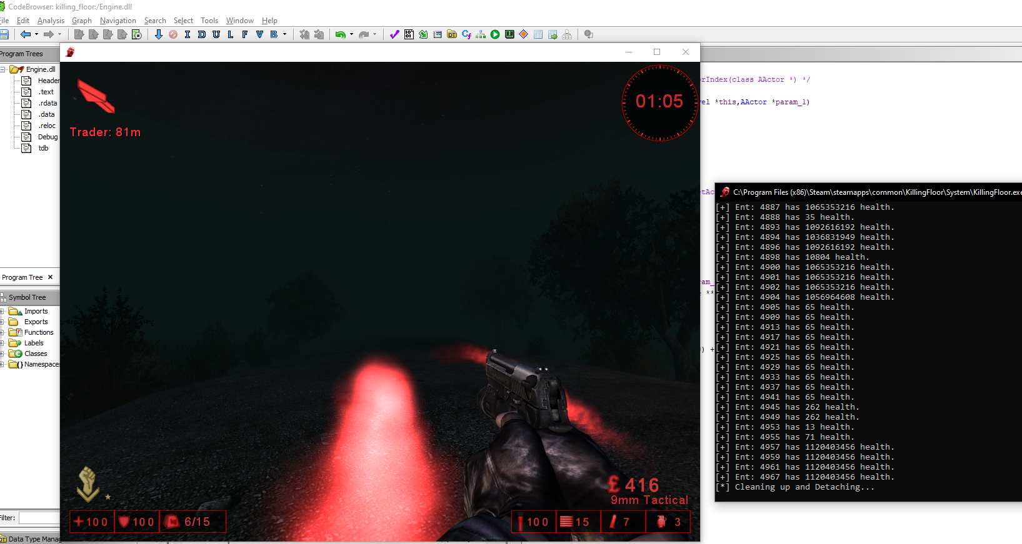Expand the Namespaces folder in Symbol Tree
Screen dimensions: 1022x544
click(x=3, y=364)
